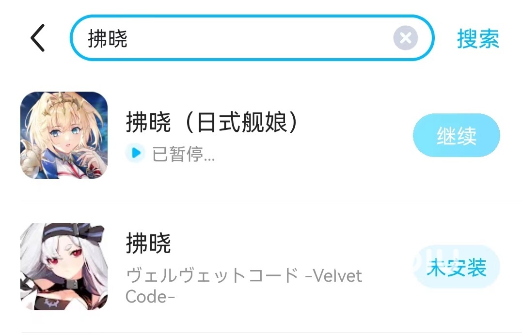This screenshot has height=335, width=522.
Task: Select the 已暂停 paused status text
Action: coord(177,154)
